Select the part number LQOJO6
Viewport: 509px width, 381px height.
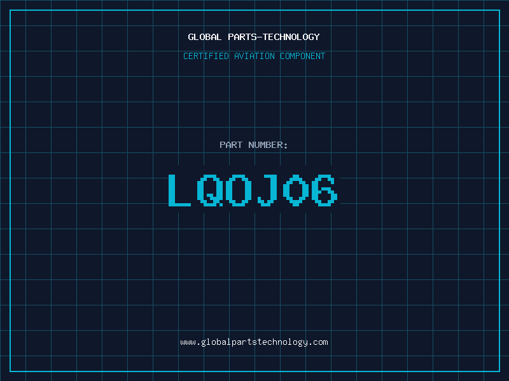point(253,190)
